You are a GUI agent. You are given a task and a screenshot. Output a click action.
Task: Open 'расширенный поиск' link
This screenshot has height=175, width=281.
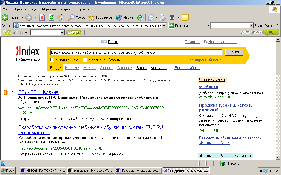click(x=205, y=60)
